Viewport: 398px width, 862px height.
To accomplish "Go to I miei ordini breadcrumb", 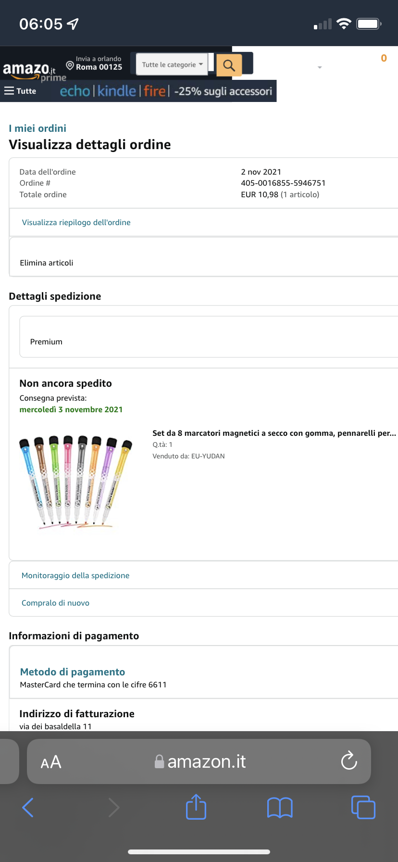I will click(37, 128).
